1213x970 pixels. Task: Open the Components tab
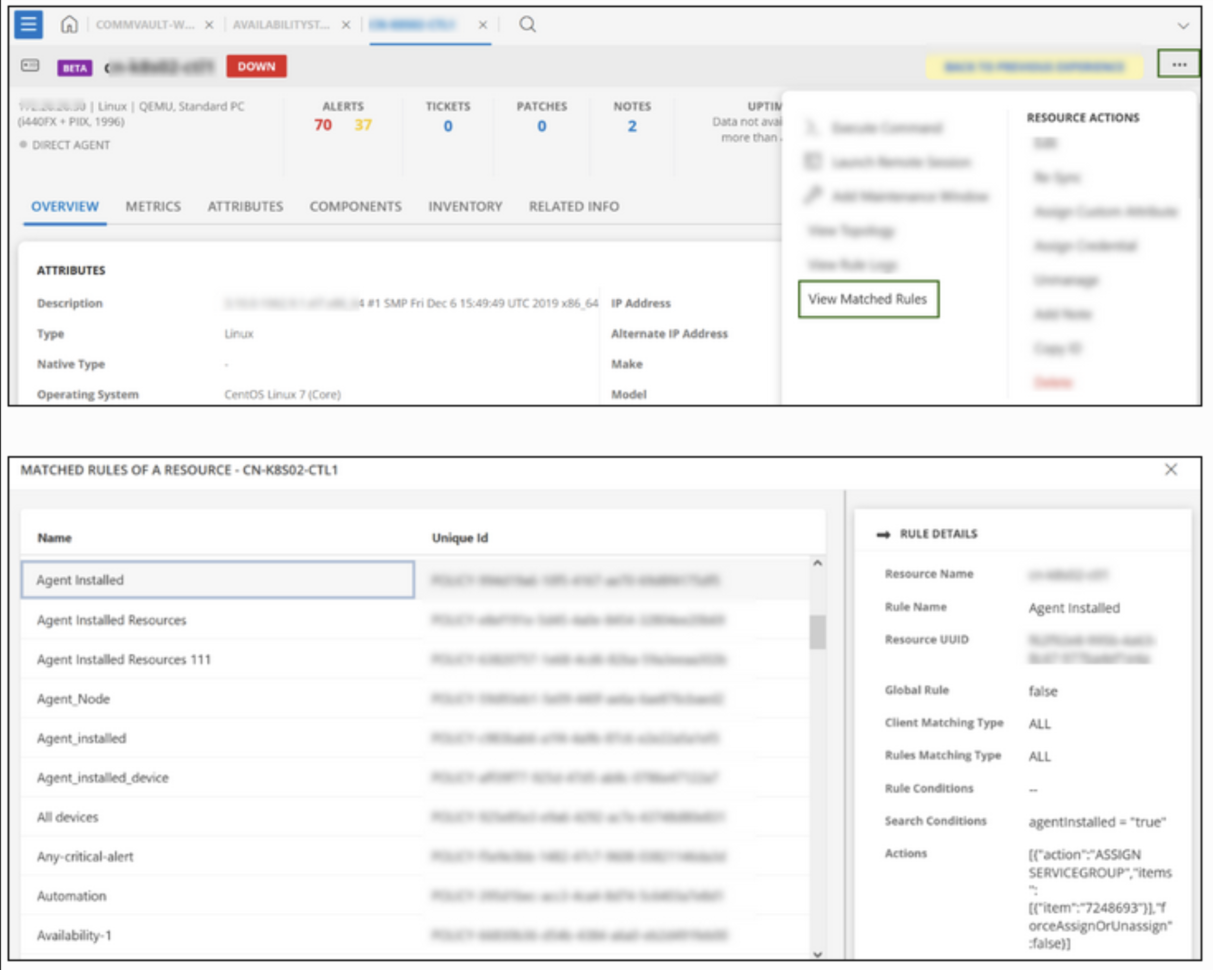pos(355,207)
